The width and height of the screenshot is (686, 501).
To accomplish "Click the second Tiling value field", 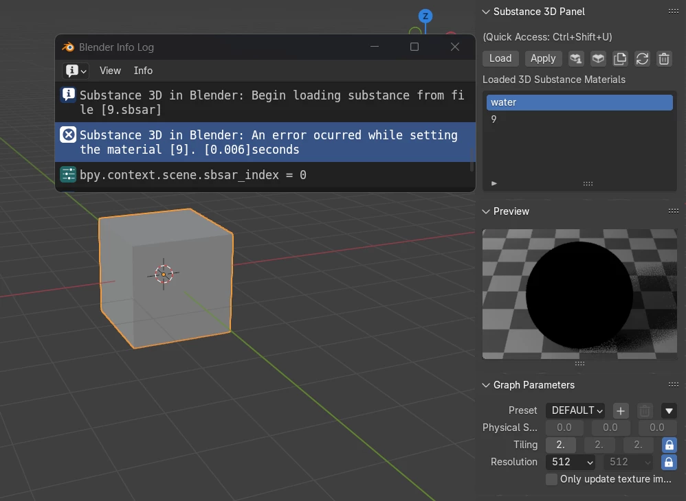I will pyautogui.click(x=599, y=445).
